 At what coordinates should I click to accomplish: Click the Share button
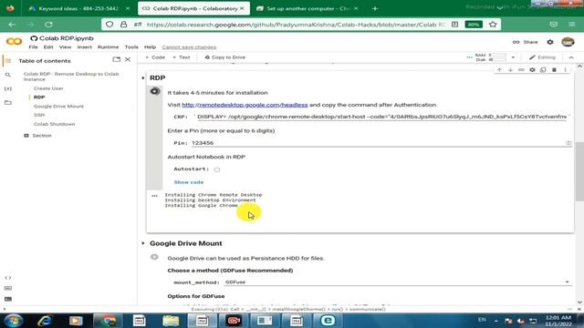[x=526, y=42]
